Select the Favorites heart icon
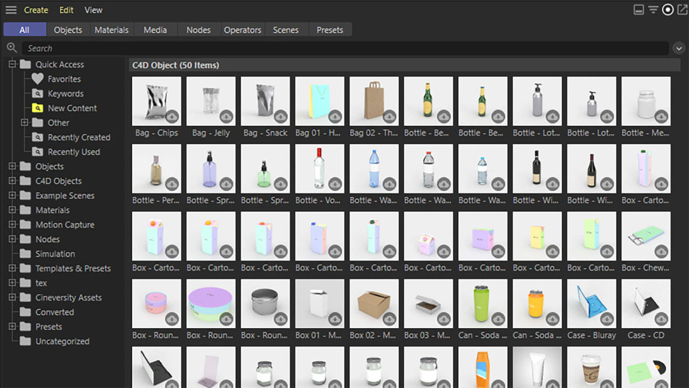Viewport: 689px width, 388px height. coord(38,78)
